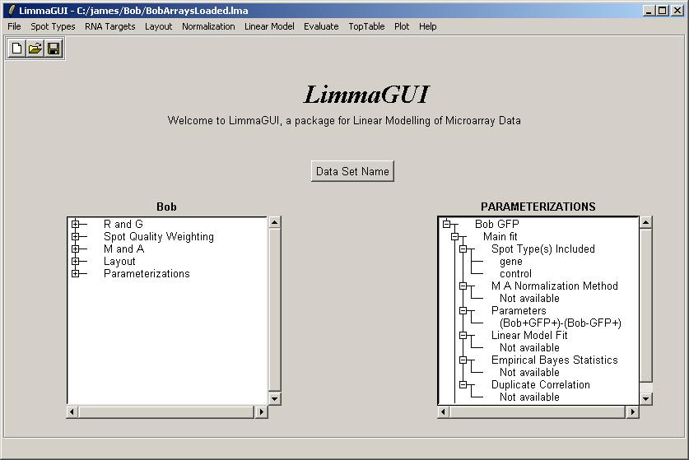Click up arrow of Bob panel vertical scrollbar
This screenshot has height=460, width=689.
pos(275,223)
